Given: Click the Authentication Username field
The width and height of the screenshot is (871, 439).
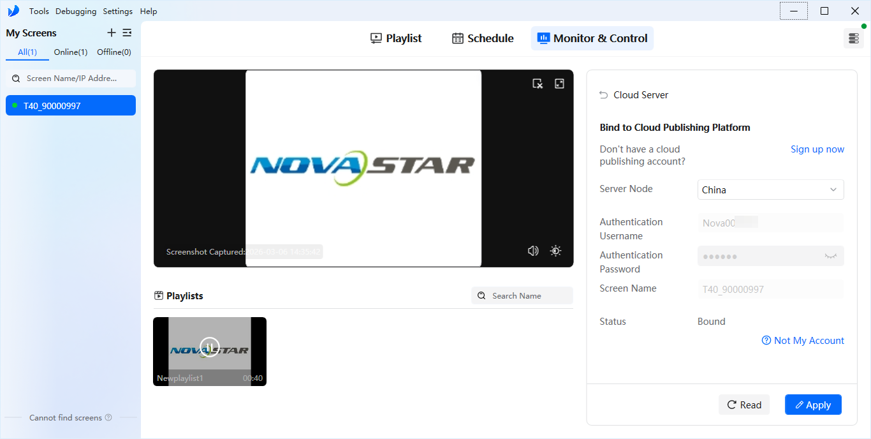Looking at the screenshot, I should point(771,223).
